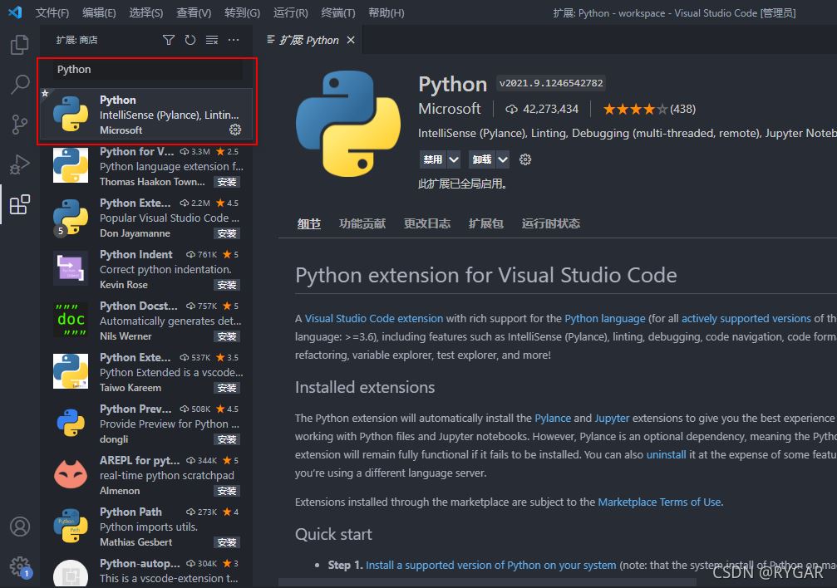
Task: Click the 禁用 button to disable Python
Action: (432, 159)
